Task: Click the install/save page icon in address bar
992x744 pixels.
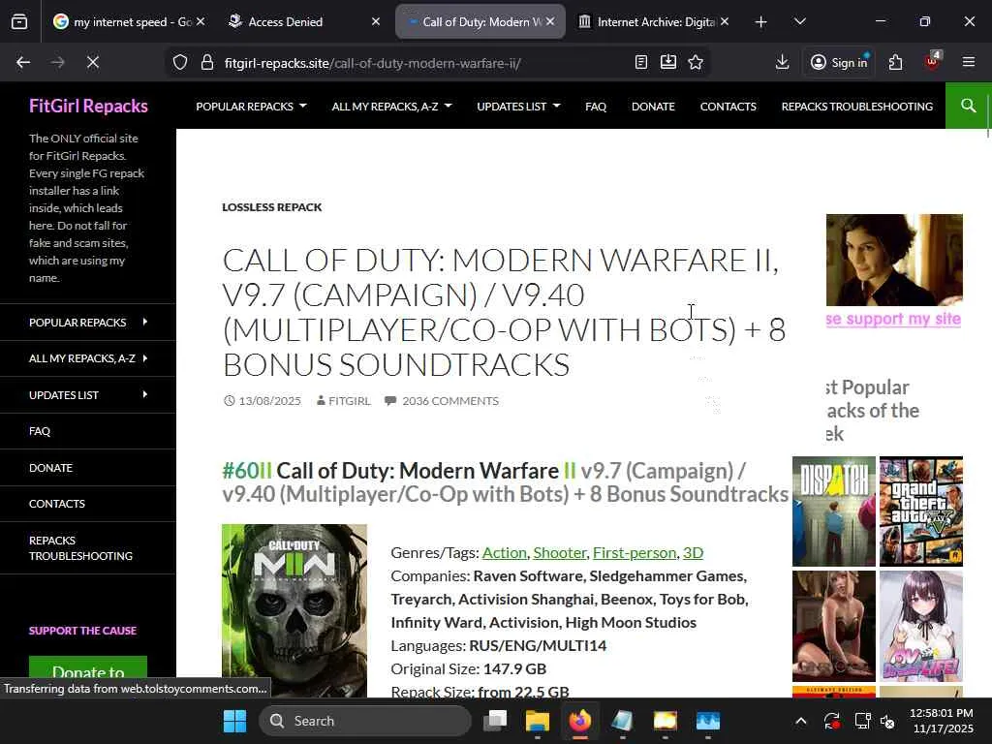Action: pyautogui.click(x=668, y=62)
